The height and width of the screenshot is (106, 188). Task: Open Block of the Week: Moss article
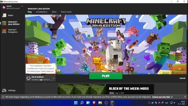click(129, 89)
